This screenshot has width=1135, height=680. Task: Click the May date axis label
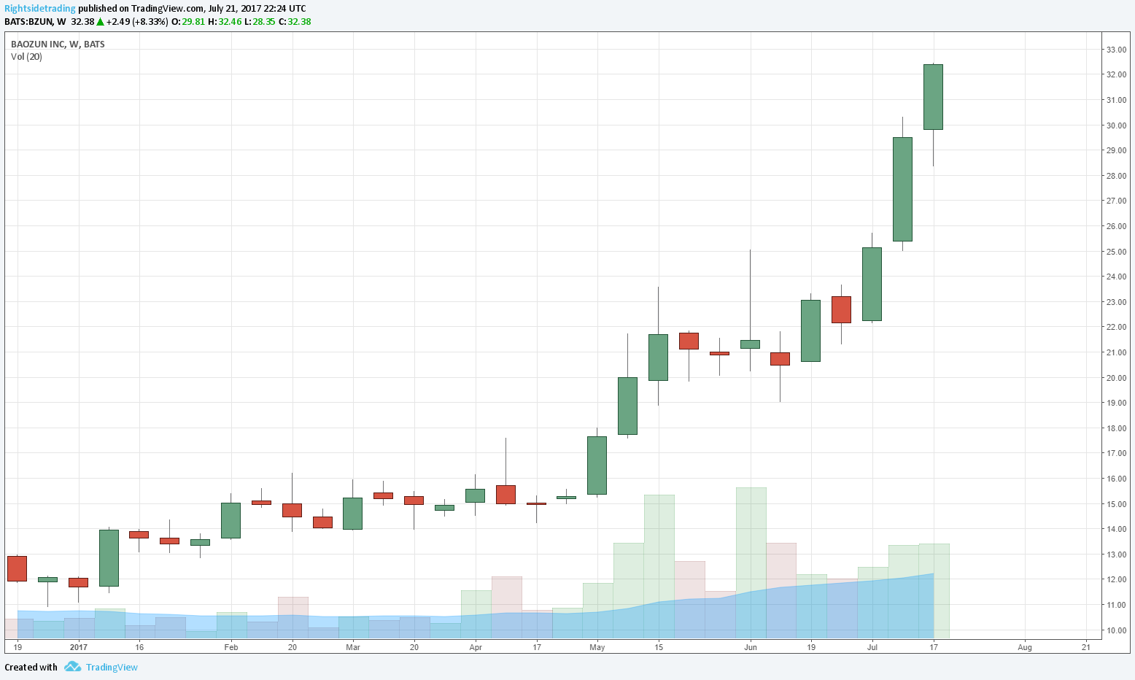click(x=597, y=647)
